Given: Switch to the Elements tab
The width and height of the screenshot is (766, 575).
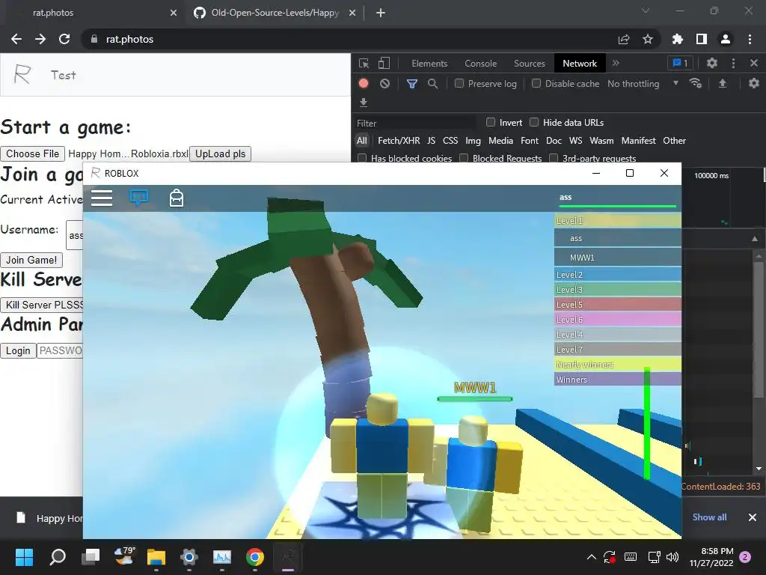Looking at the screenshot, I should click(x=429, y=64).
